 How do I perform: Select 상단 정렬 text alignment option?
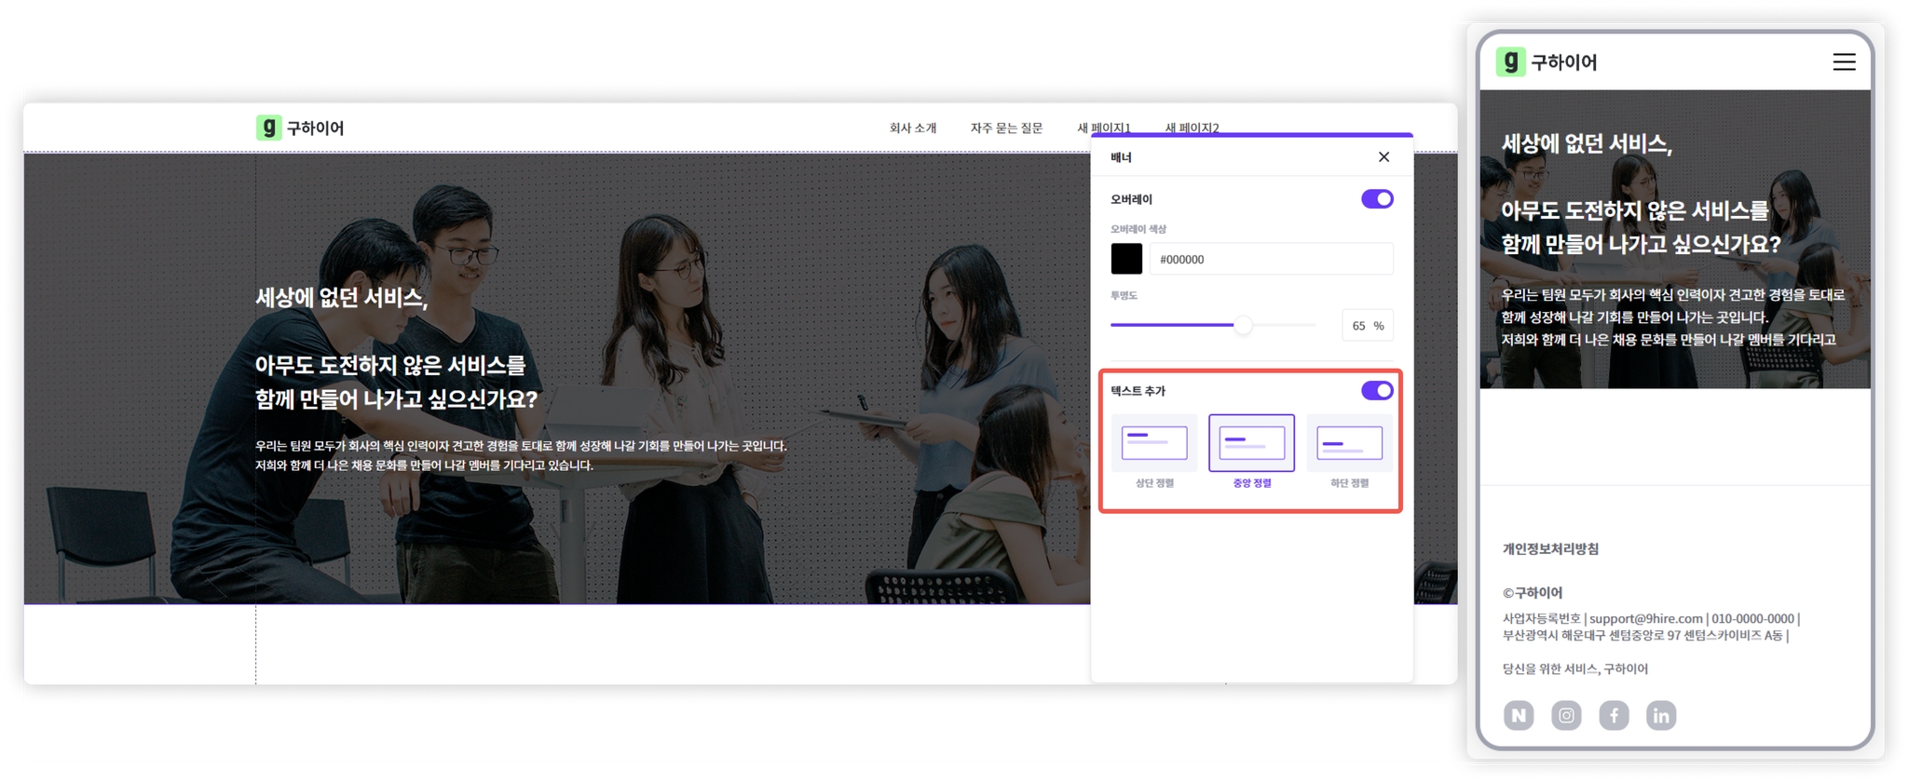pyautogui.click(x=1154, y=452)
